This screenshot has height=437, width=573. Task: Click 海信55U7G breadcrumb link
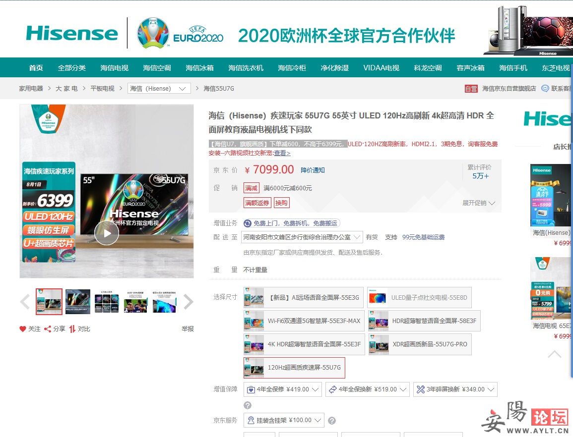pyautogui.click(x=218, y=88)
